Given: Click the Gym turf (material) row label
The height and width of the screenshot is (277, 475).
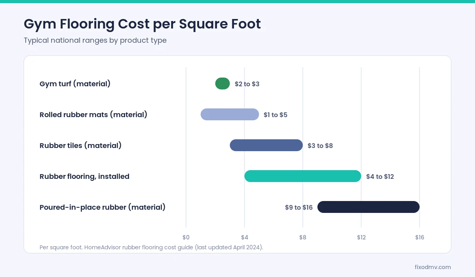Looking at the screenshot, I should click(75, 84).
